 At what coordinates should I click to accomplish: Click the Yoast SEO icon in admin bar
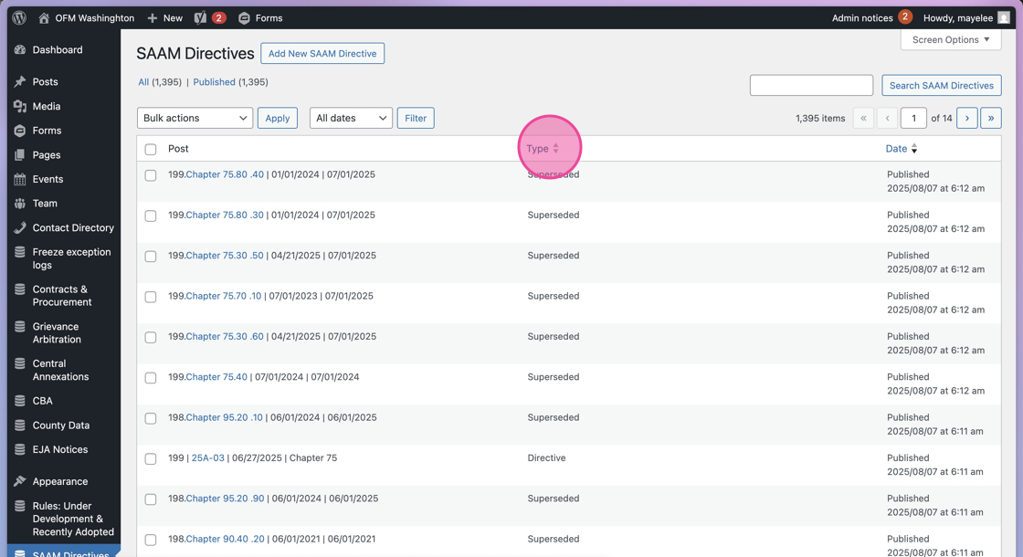[x=200, y=17]
